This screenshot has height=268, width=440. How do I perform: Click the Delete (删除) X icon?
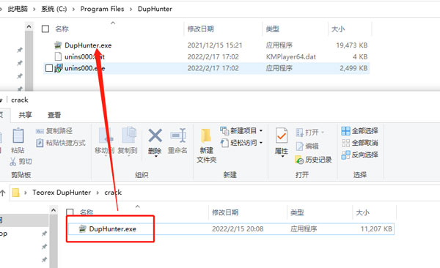point(155,135)
